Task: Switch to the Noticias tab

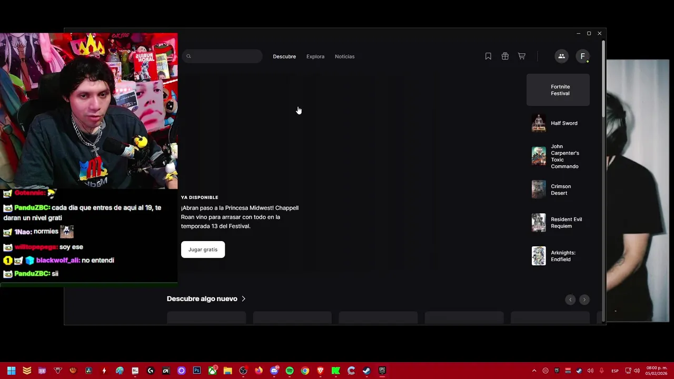Action: coord(345,56)
